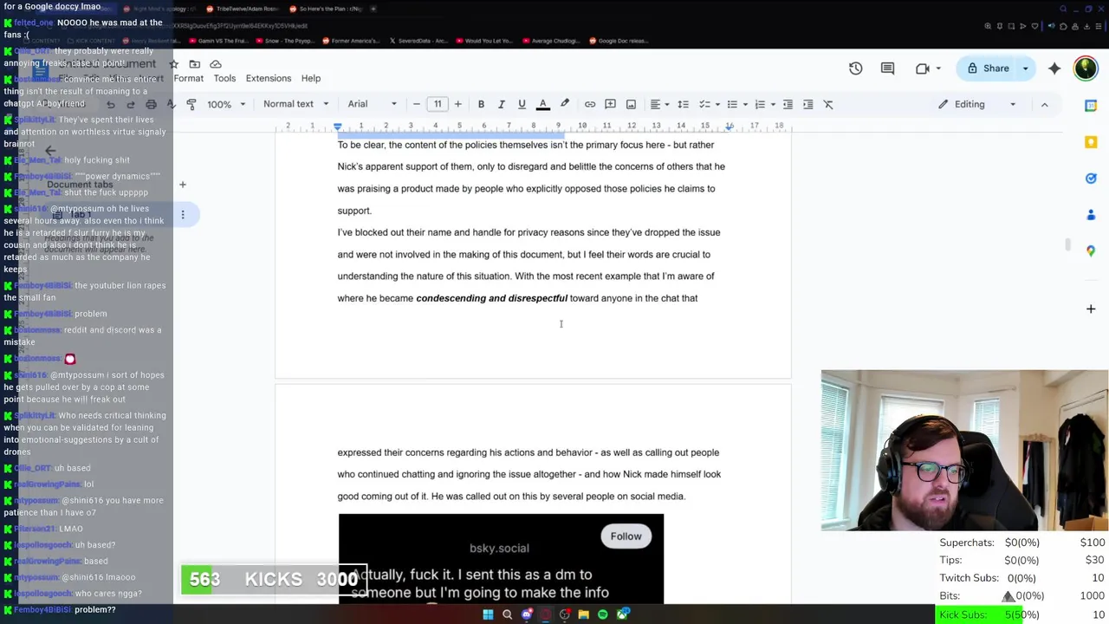1109x624 pixels.
Task: Open the Windows taskbar search
Action: pos(507,614)
